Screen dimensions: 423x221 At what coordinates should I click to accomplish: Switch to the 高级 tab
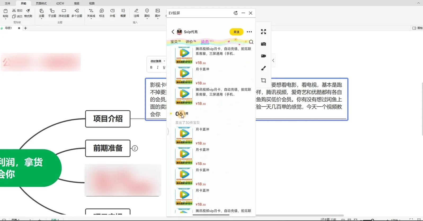77,3
